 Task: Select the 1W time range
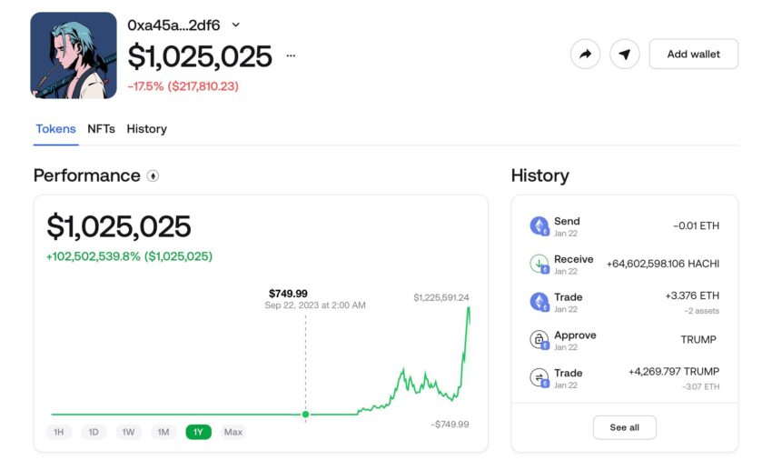coord(128,432)
